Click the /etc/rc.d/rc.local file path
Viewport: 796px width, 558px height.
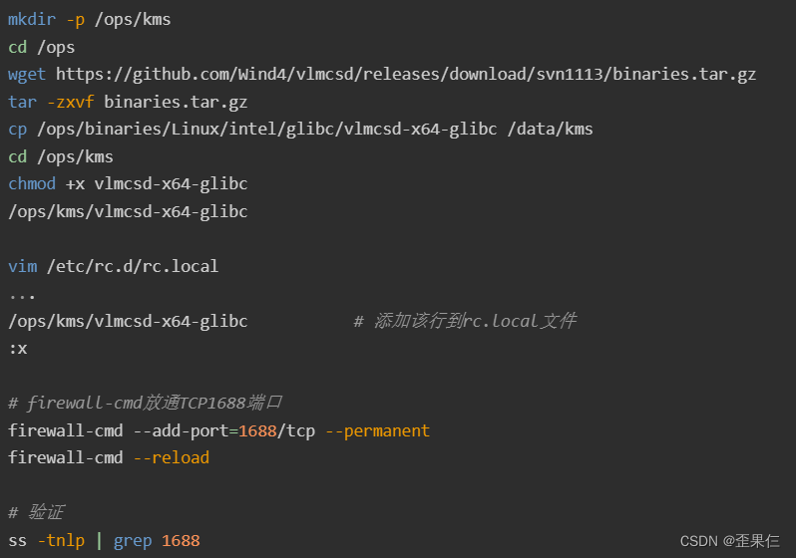[x=133, y=266]
